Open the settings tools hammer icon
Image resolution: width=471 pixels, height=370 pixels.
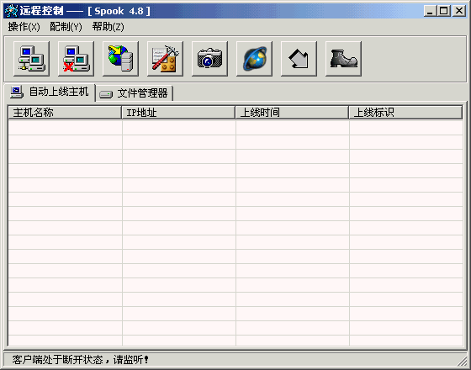click(165, 59)
